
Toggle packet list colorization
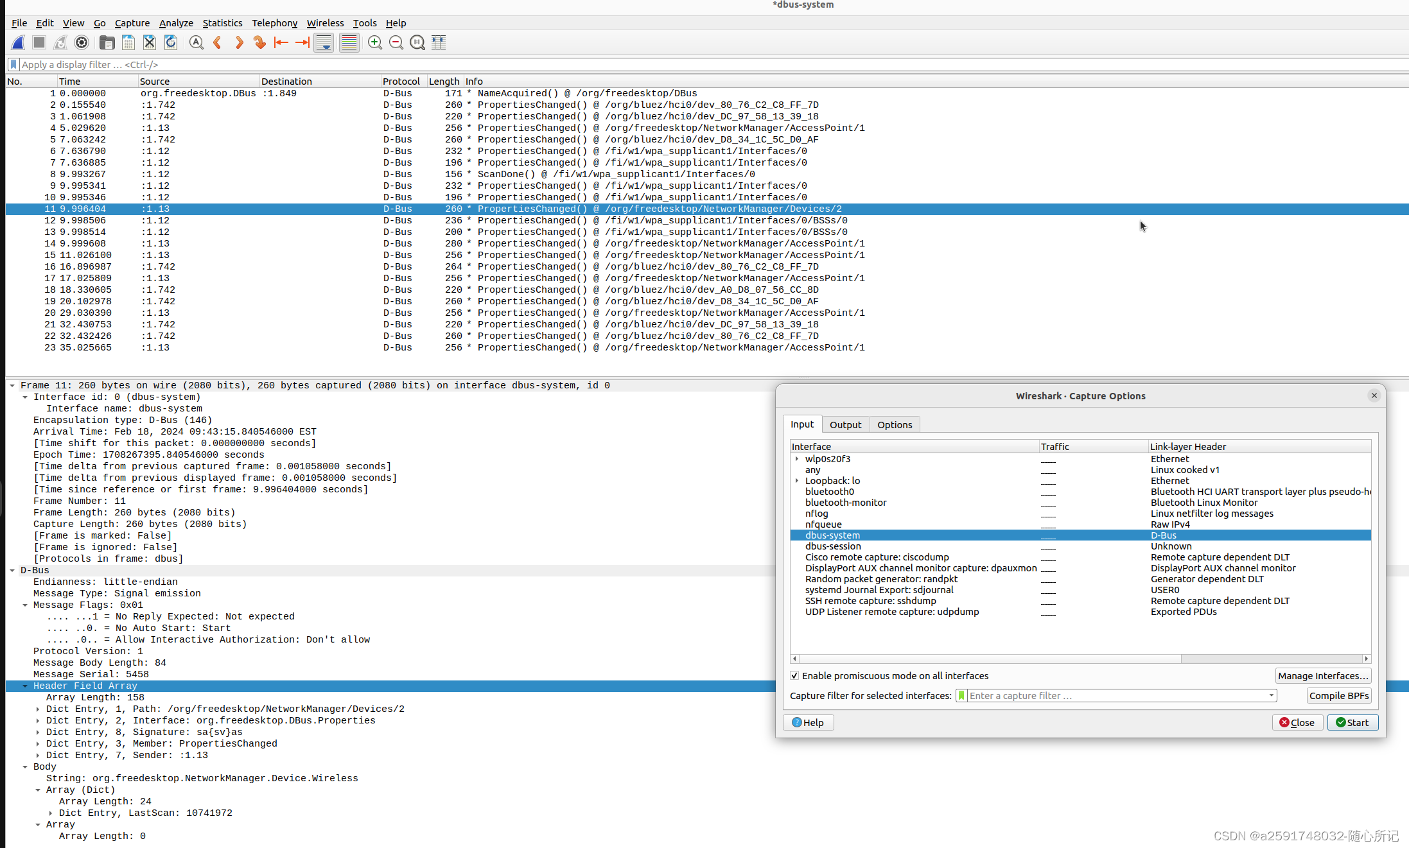[349, 42]
